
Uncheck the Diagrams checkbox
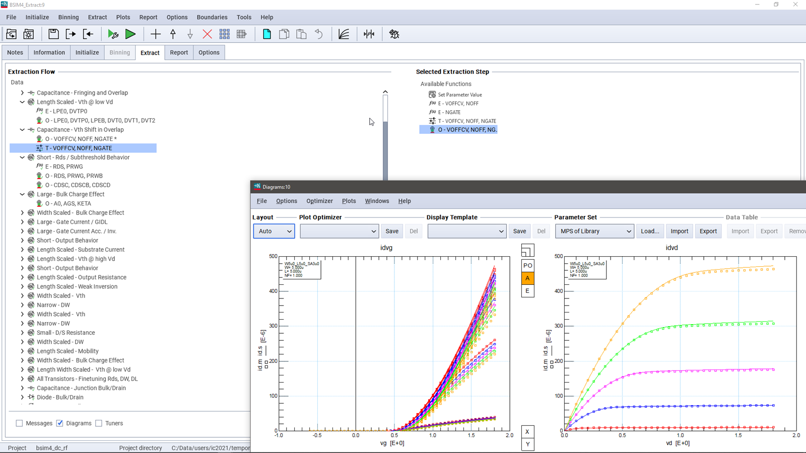(60, 423)
